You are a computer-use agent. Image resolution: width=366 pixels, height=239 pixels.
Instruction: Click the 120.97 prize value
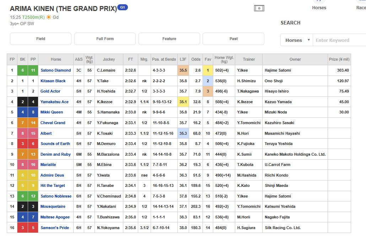[x=343, y=81]
